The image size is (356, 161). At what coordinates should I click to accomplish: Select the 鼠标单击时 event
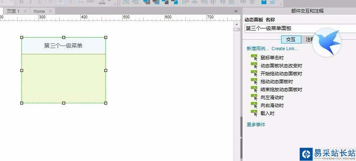(x=272, y=58)
